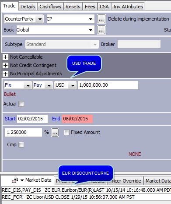Click the Bullet amortization label

click(x=10, y=94)
